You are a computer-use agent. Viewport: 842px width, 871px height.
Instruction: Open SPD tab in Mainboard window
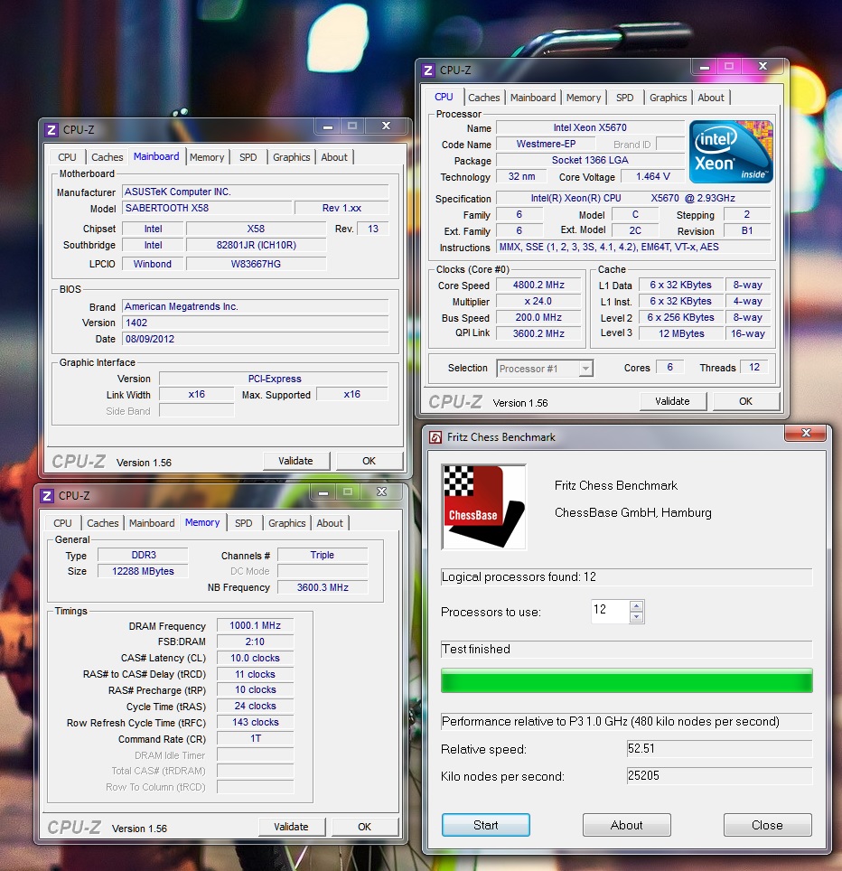tap(248, 157)
